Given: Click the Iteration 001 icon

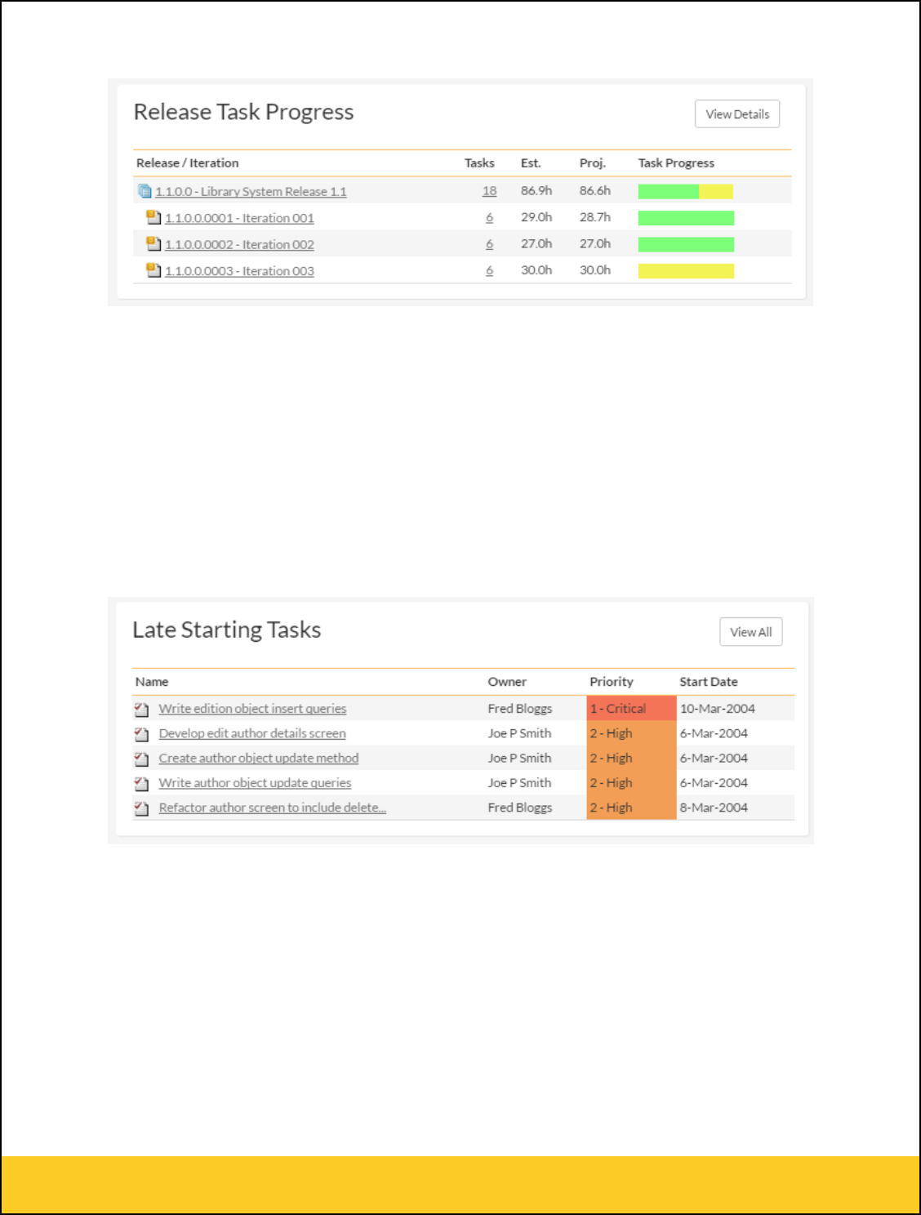Looking at the screenshot, I should pyautogui.click(x=153, y=217).
